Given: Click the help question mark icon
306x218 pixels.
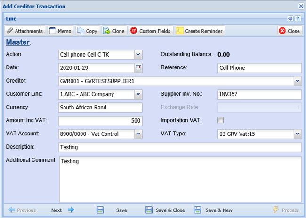Looking at the screenshot, I should click(x=298, y=18).
